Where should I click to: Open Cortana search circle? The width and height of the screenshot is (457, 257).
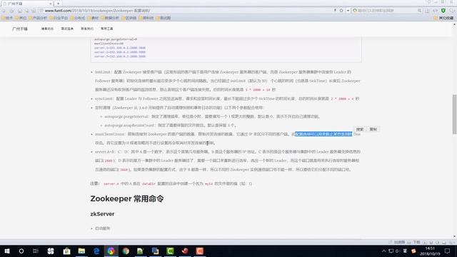[21, 251]
